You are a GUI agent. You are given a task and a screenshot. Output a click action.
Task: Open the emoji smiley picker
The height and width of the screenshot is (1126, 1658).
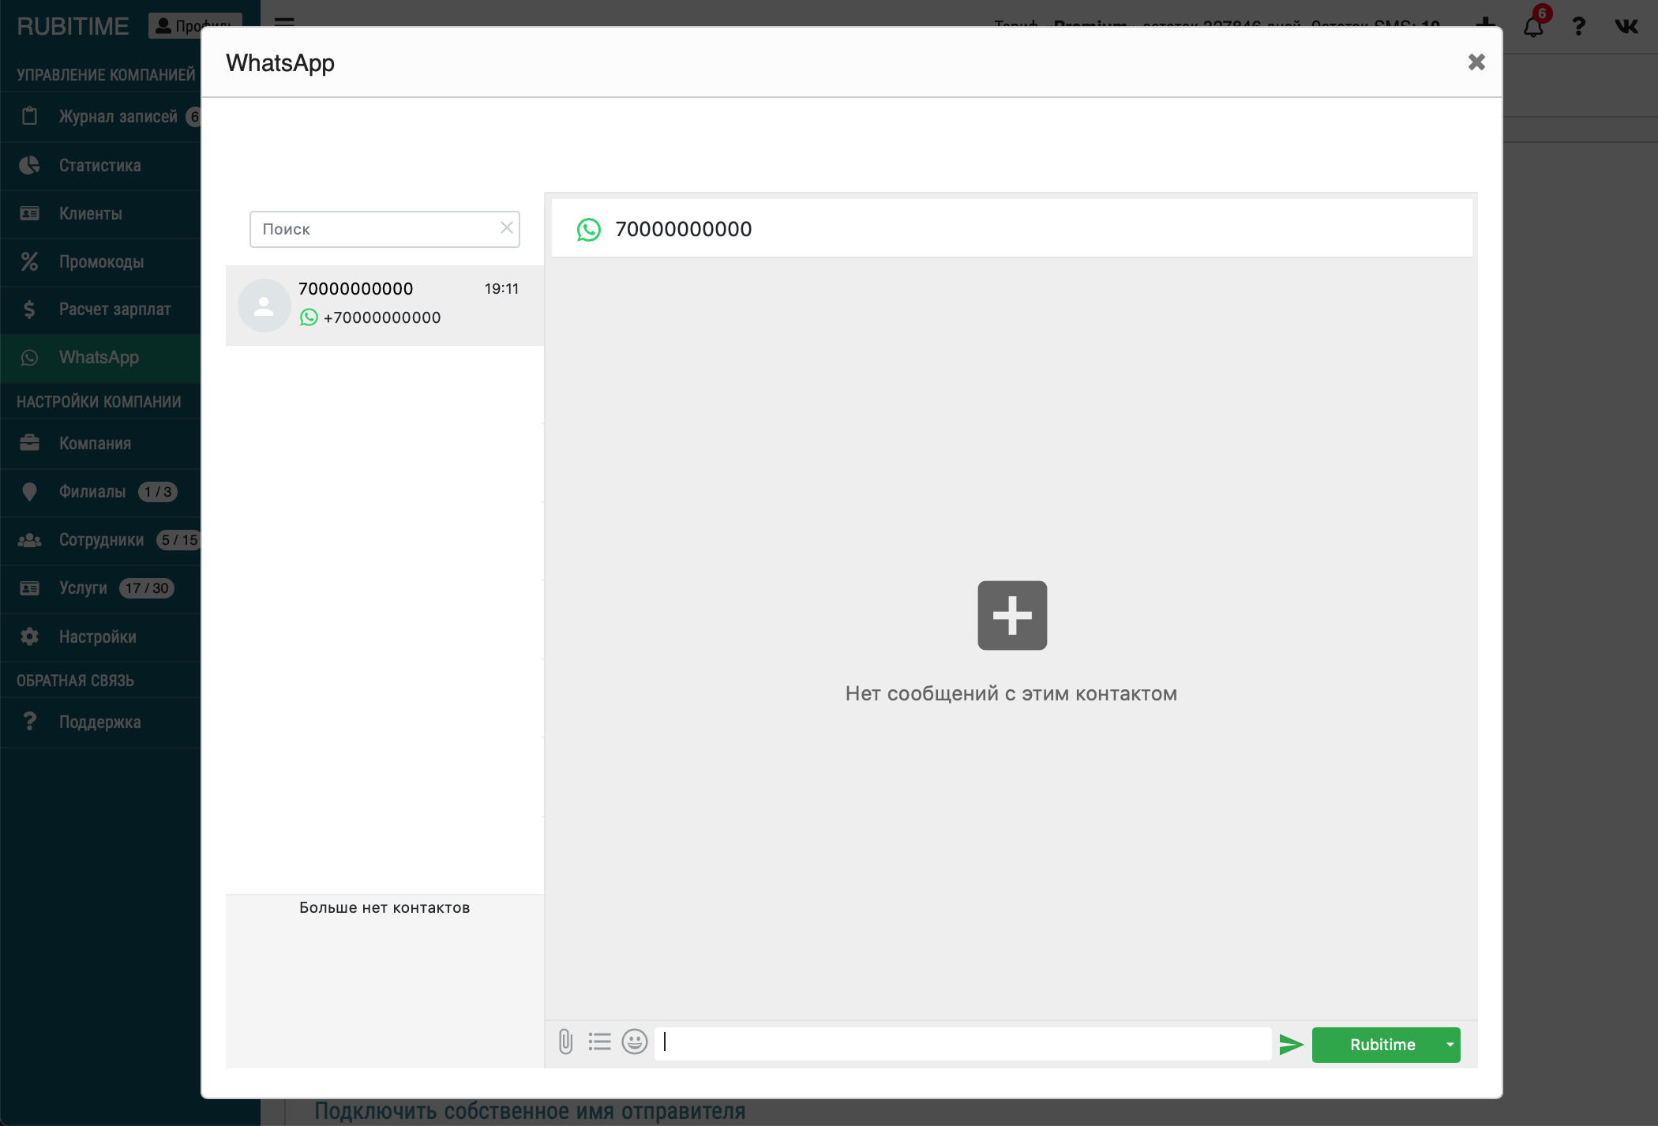pyautogui.click(x=634, y=1042)
